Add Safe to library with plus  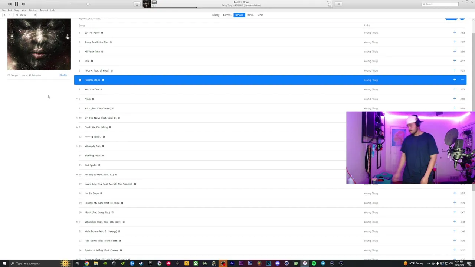tap(455, 61)
